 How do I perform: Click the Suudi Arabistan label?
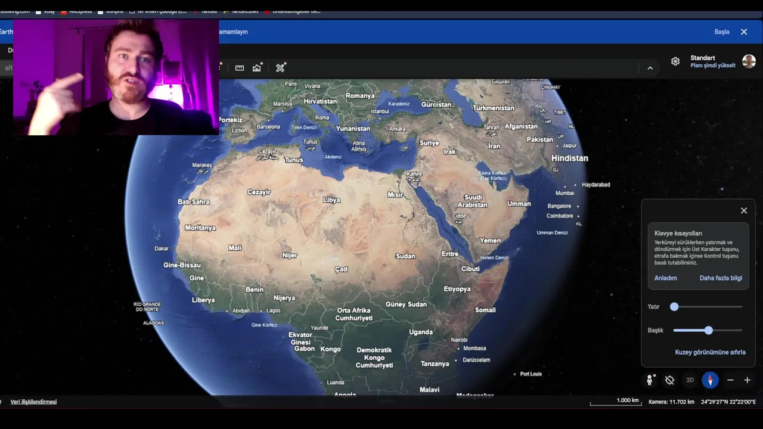point(473,201)
